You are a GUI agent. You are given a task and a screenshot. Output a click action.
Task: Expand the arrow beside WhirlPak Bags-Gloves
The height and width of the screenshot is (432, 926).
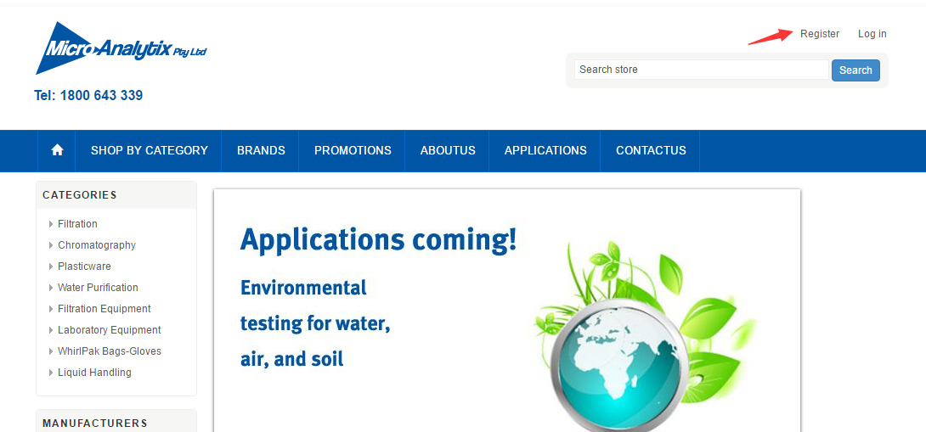click(51, 351)
